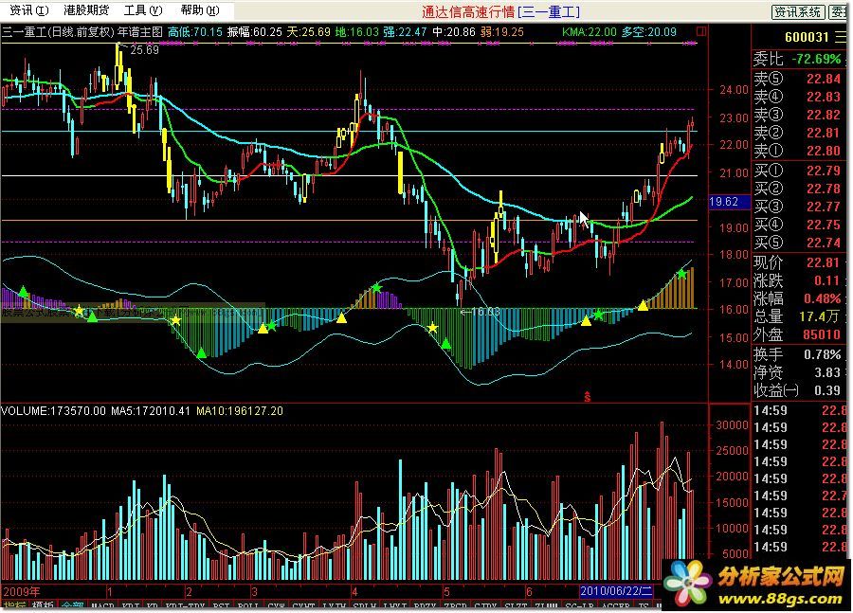Image resolution: width=853 pixels, height=613 pixels.
Task: Select the 买⑤ bid row at 22.74
Action: coord(798,243)
